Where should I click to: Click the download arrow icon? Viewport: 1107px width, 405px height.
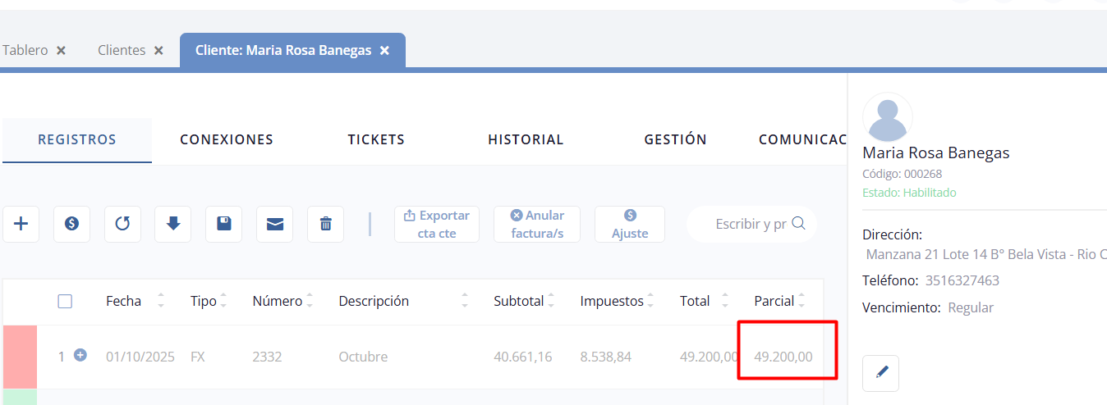tap(173, 224)
